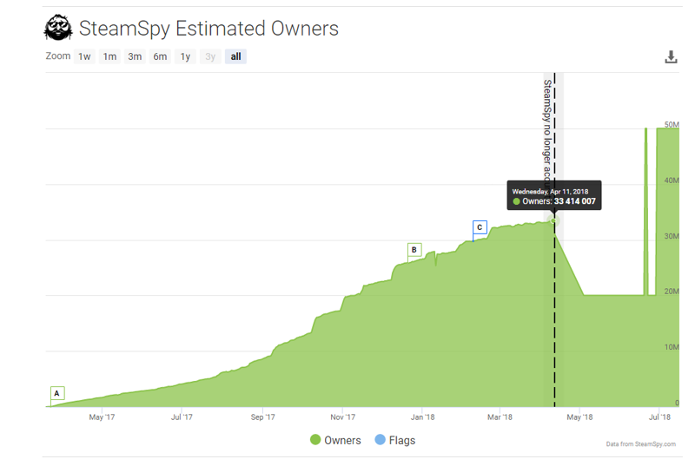Click the 'Owners: 33 414 007' tooltip value

(559, 201)
